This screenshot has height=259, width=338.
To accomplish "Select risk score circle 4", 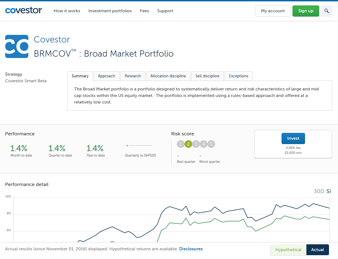I will pyautogui.click(x=204, y=144).
